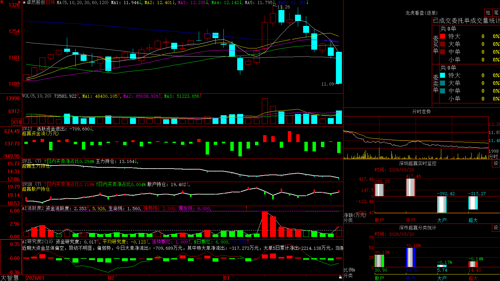The image size is (500, 281).
Task: Open MA(5,10,20,30,60,120) indicator parameters
Action: coord(82,2)
